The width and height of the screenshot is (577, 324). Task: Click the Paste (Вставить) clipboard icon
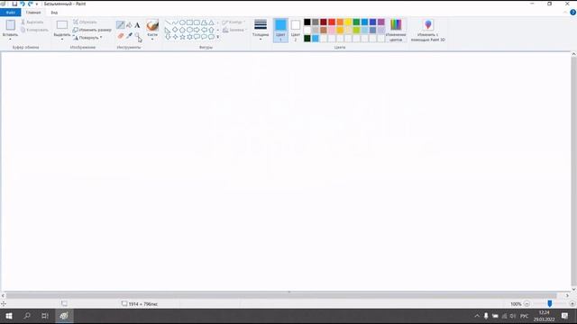click(x=10, y=25)
